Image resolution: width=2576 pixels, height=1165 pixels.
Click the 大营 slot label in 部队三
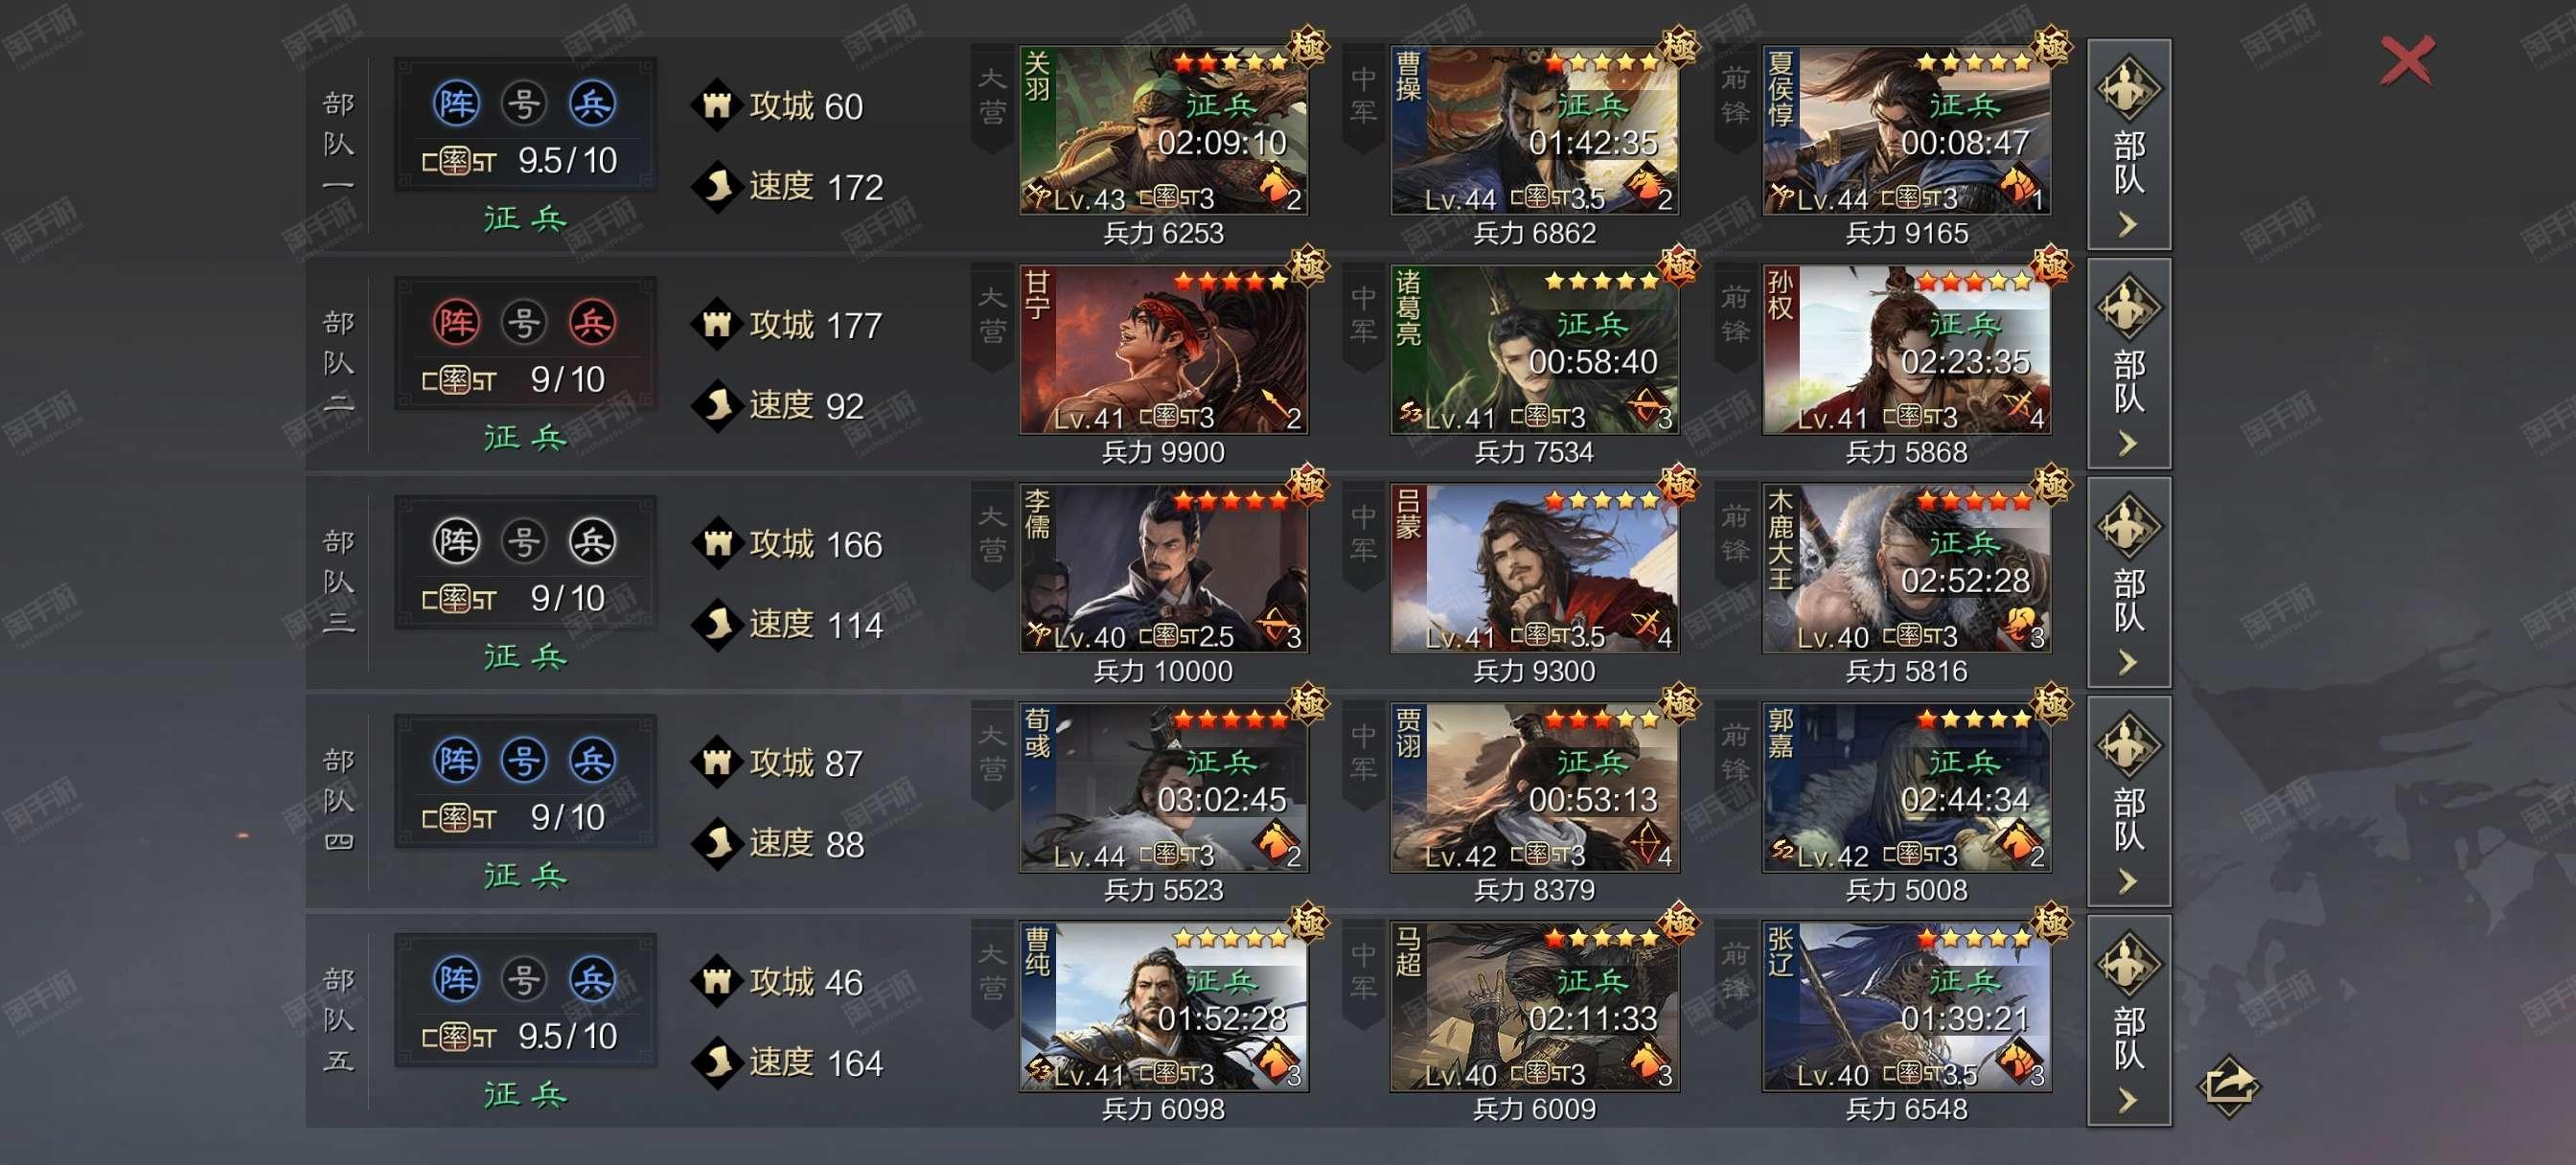992,533
